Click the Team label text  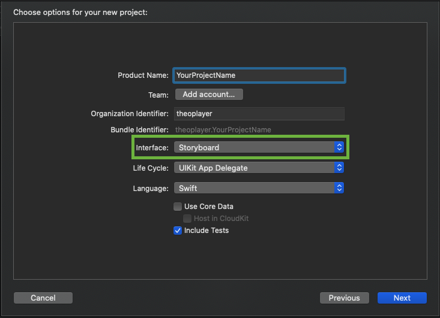coord(158,95)
